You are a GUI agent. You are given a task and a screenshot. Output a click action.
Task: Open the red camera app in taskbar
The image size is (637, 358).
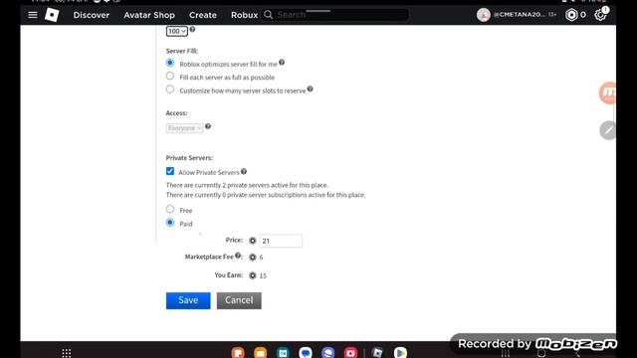(350, 352)
